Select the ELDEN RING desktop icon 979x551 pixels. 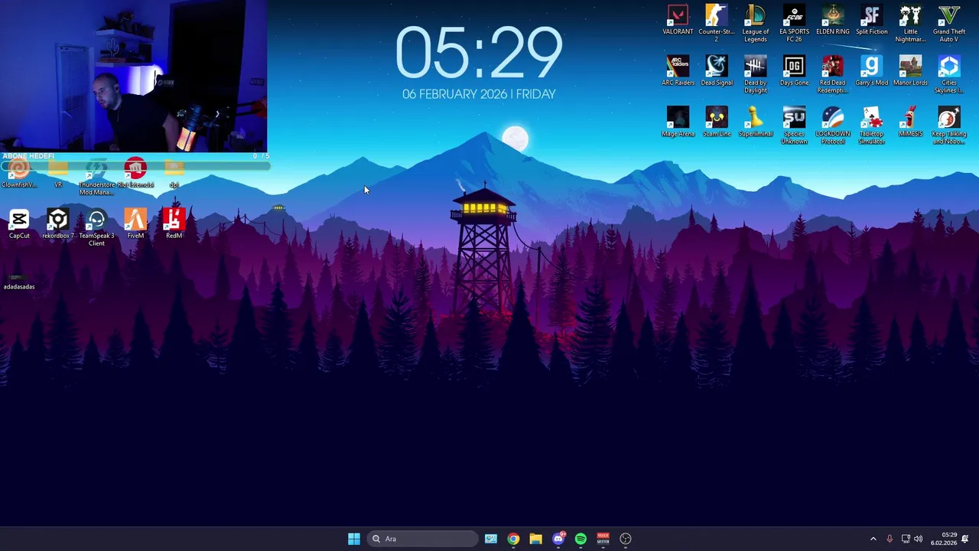tap(833, 21)
